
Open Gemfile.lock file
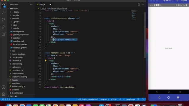pos(18,93)
